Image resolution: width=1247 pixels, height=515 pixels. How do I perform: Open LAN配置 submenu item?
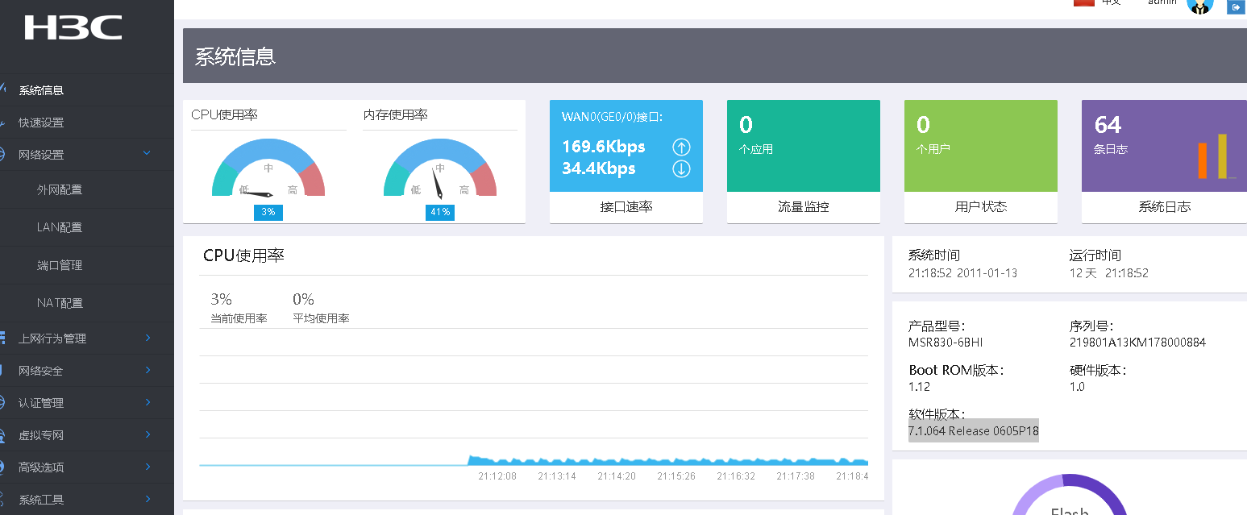click(60, 227)
